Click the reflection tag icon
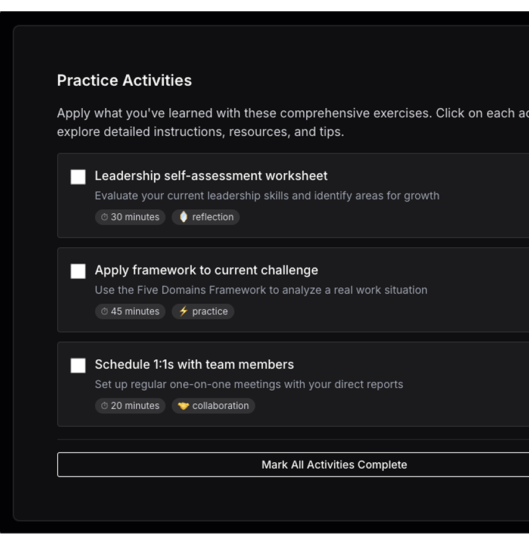Image resolution: width=529 pixels, height=545 pixels. [x=183, y=217]
